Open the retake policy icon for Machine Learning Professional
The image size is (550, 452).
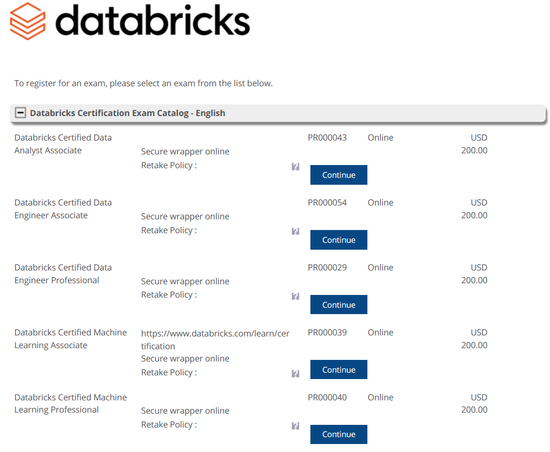pos(295,426)
